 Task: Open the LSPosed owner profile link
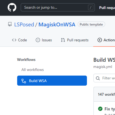click(x=24, y=24)
